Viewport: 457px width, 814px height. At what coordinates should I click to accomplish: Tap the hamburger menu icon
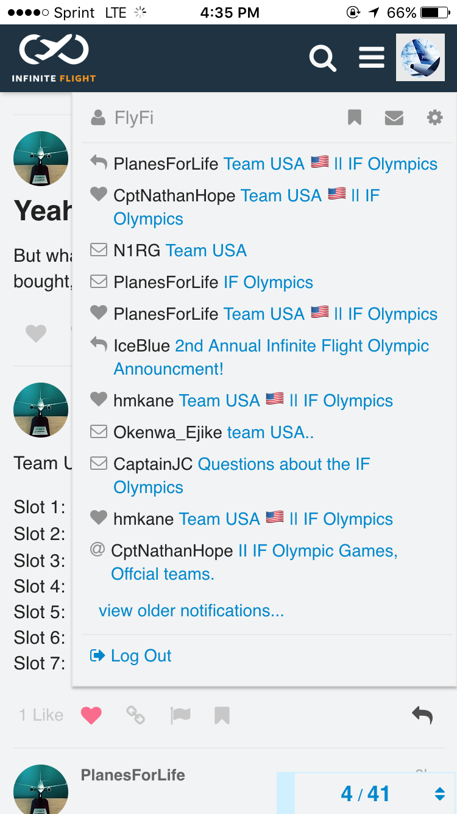point(371,58)
